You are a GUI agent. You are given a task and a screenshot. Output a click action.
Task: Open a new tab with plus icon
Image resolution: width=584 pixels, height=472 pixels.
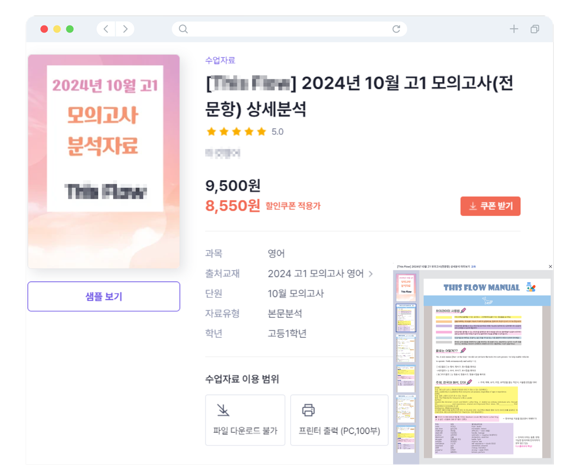click(514, 29)
